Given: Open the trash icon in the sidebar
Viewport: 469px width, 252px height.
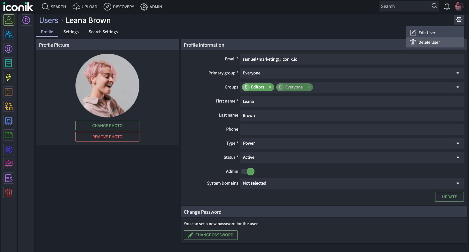Looking at the screenshot, I should click(9, 192).
